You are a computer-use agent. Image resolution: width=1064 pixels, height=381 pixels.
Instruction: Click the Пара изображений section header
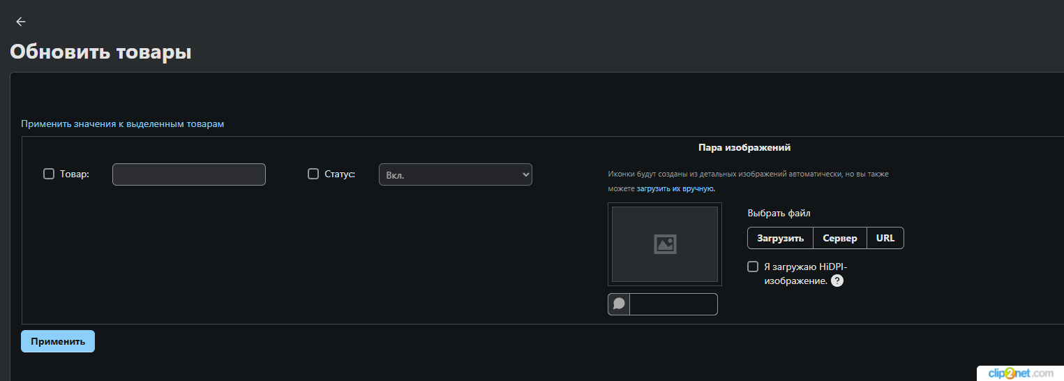tap(744, 148)
